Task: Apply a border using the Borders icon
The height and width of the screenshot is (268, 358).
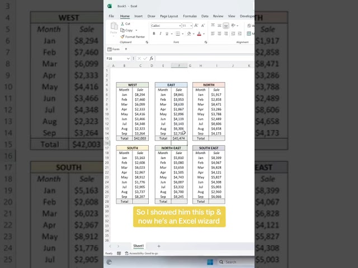Action: pos(178,33)
